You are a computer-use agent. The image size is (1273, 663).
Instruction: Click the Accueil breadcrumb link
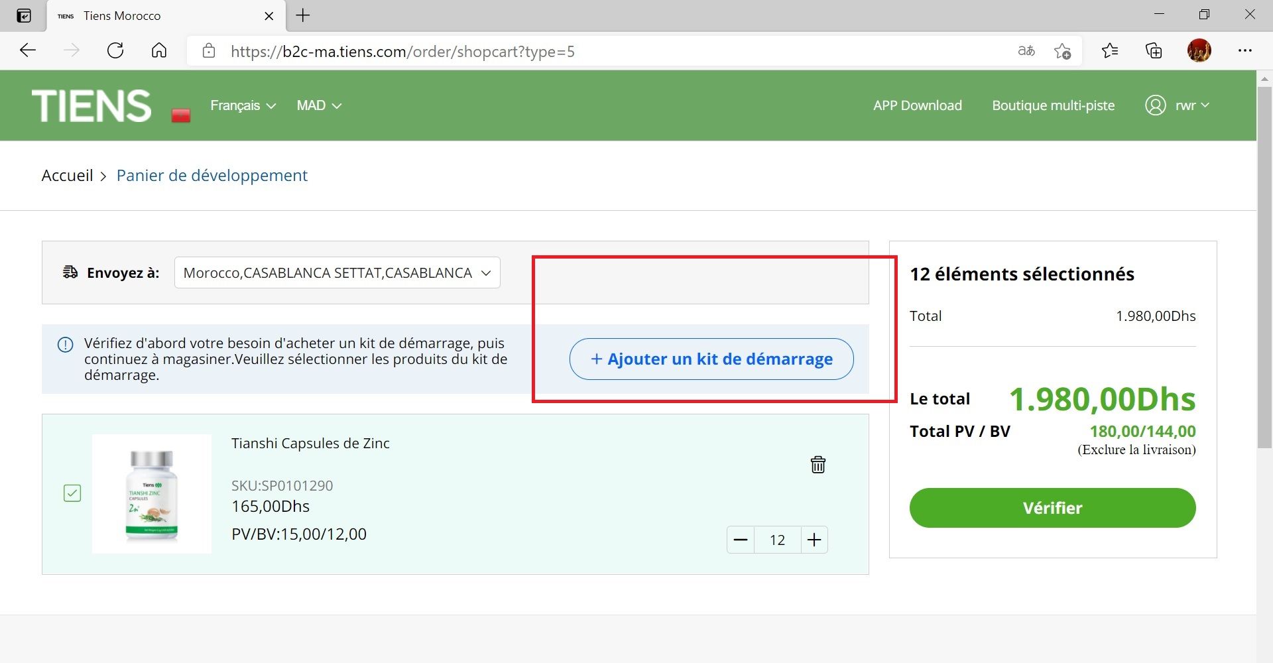point(67,176)
